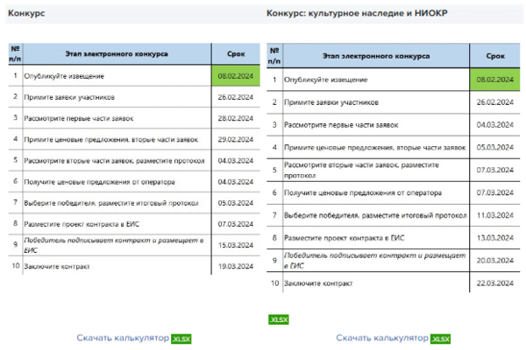Click the standalone XLSX badge below the right table
The image size is (526, 350).
278,319
